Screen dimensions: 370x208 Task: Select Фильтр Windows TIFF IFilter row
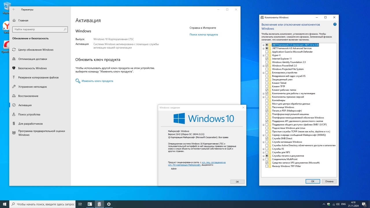tap(286, 166)
